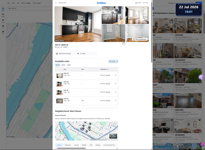205x150 pixels.
Task: Open the large kitchen photo in gallery
Action: tap(78, 24)
